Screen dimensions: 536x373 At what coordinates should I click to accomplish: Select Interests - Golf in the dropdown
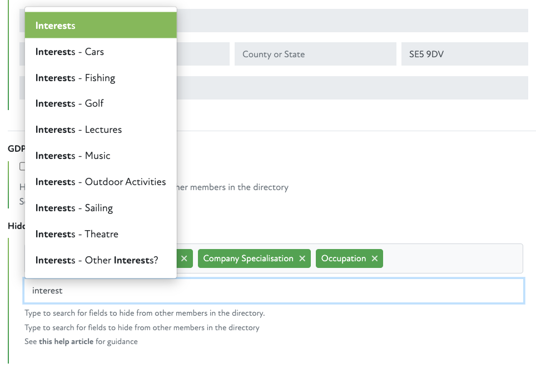tap(100, 103)
